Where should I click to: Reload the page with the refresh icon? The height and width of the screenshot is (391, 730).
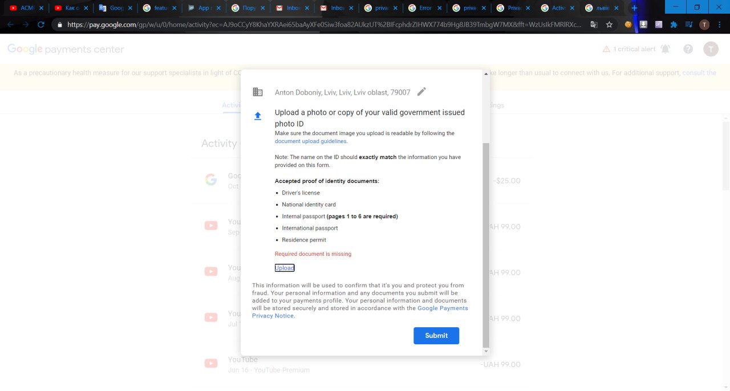point(41,25)
